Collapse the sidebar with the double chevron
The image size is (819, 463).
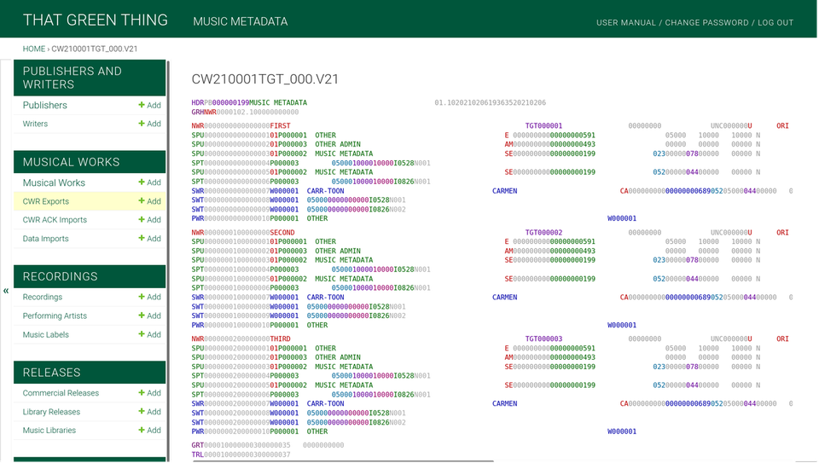(x=6, y=291)
